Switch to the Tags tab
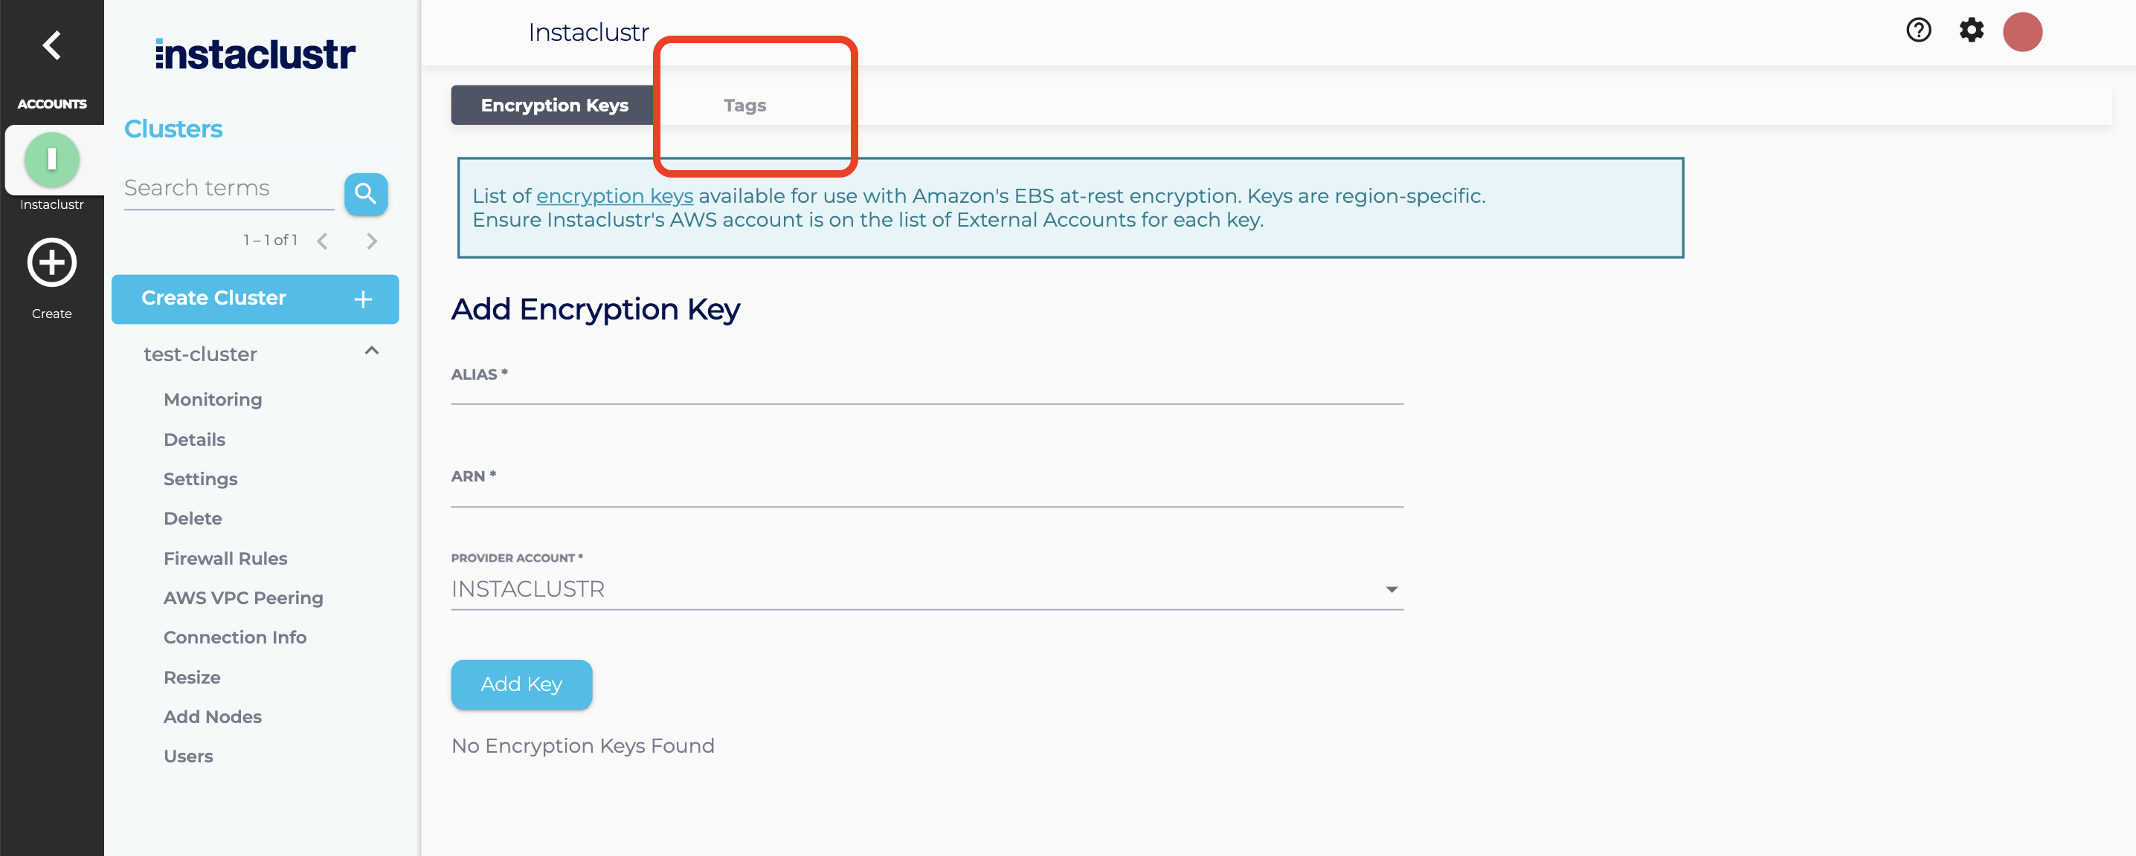 (744, 106)
